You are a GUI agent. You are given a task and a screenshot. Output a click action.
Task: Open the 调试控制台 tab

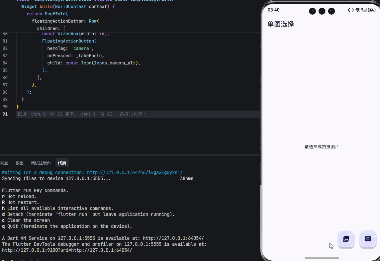41,163
